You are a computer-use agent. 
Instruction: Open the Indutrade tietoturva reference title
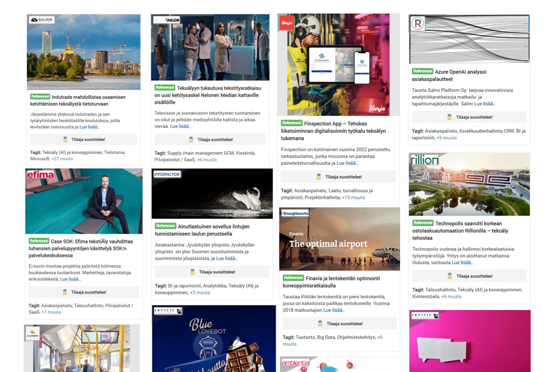point(78,100)
